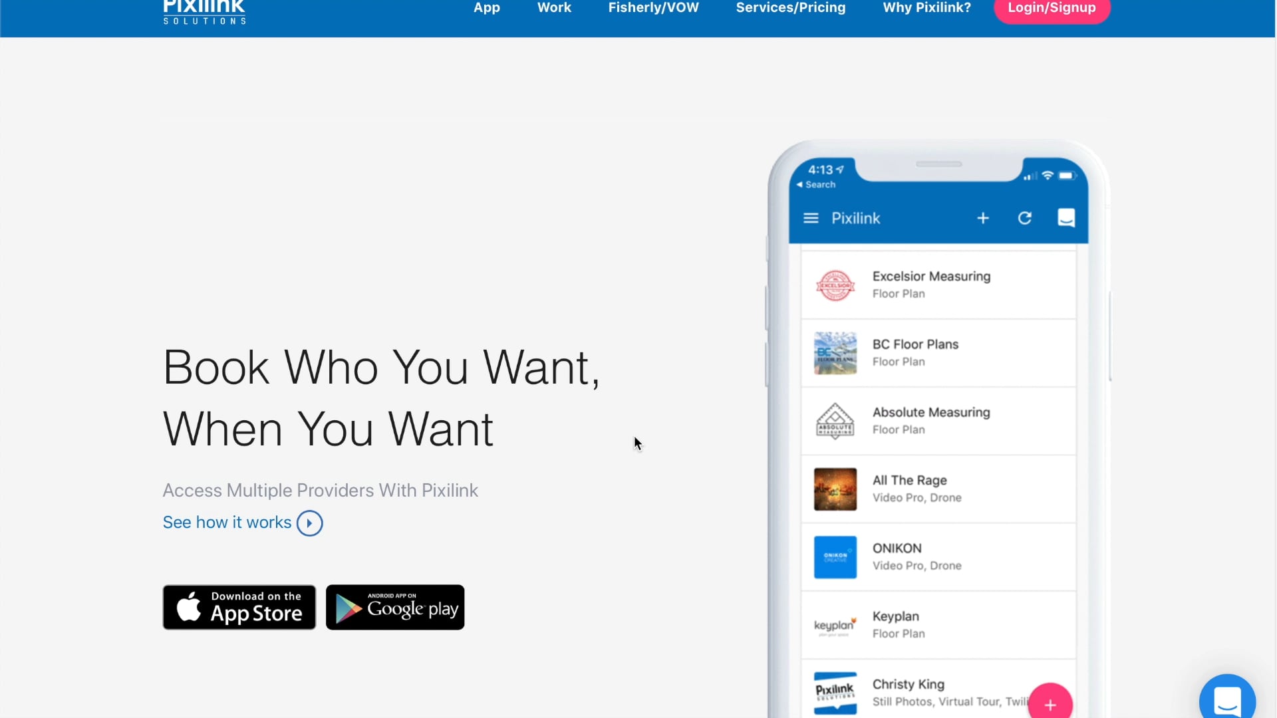Expand the Services/Pricing dropdown menu
Image resolution: width=1277 pixels, height=718 pixels.
click(x=790, y=7)
